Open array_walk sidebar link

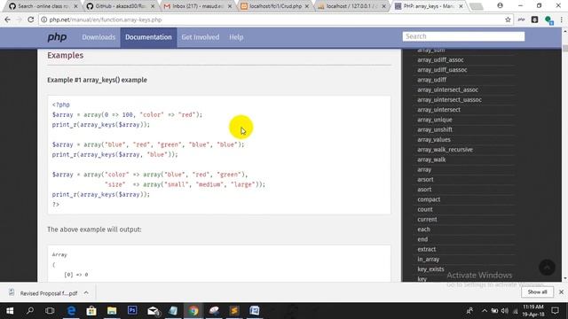point(431,159)
